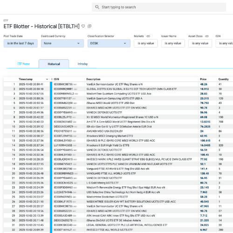Select 'Xtrackers MSCI Emerging Market ETFS' description
Image resolution: width=233 pixels, height=233 pixels.
pyautogui.click(x=110, y=136)
